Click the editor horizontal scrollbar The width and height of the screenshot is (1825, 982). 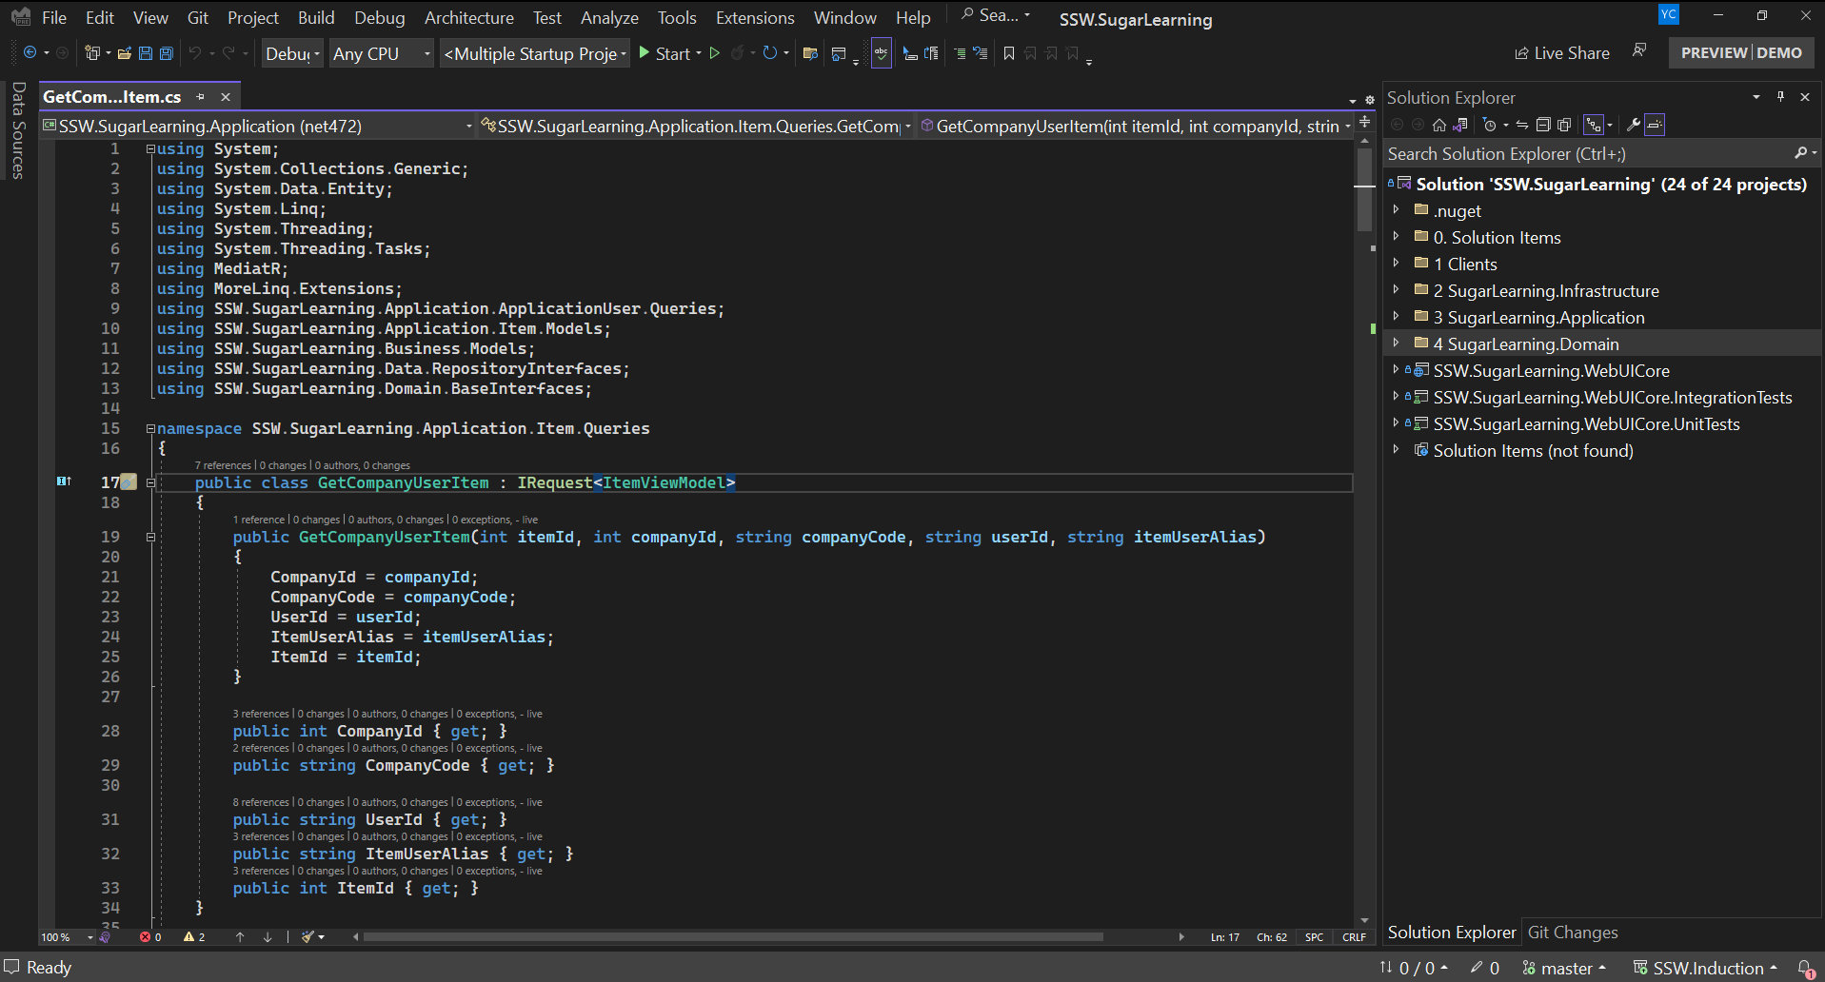click(733, 937)
